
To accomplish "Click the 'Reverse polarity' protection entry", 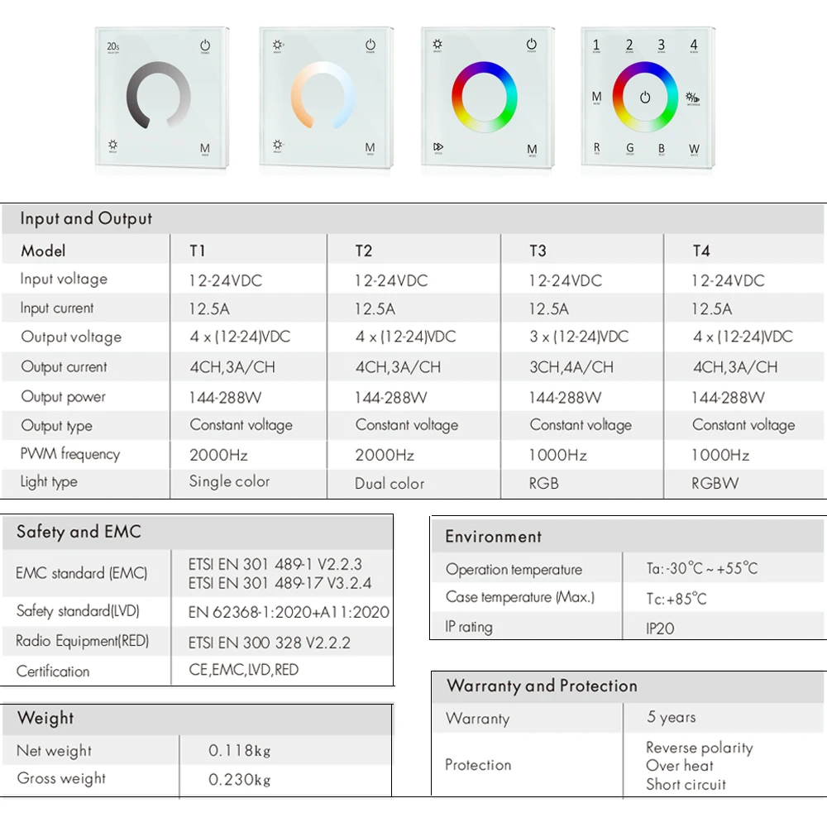I will pos(700,748).
